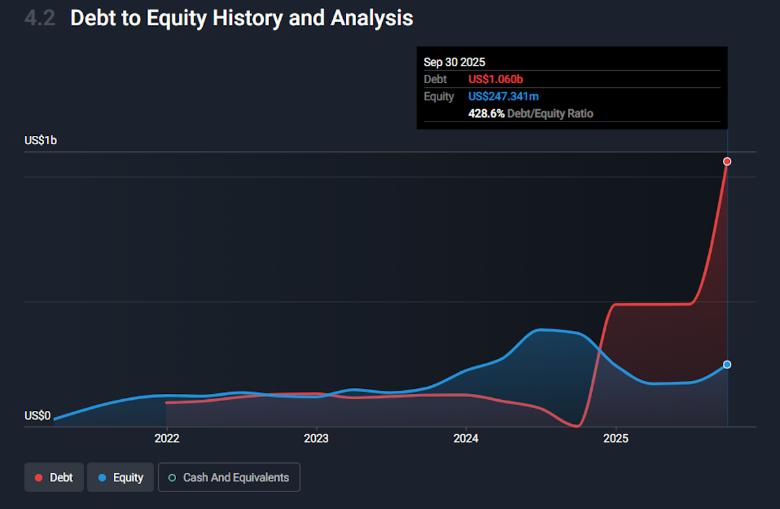The image size is (780, 509).
Task: Hide the Debt series via legend
Action: [x=53, y=478]
